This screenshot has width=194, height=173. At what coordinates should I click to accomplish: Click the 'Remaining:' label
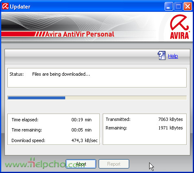tap(117, 128)
